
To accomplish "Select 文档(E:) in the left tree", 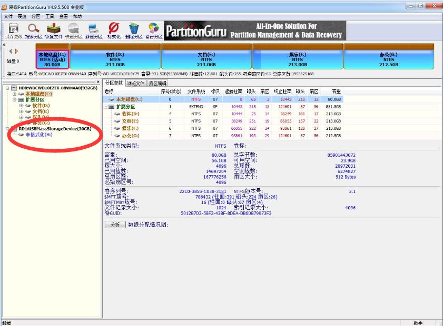I will tap(41, 111).
